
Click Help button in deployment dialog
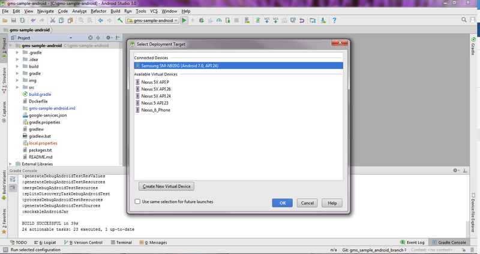coord(332,203)
